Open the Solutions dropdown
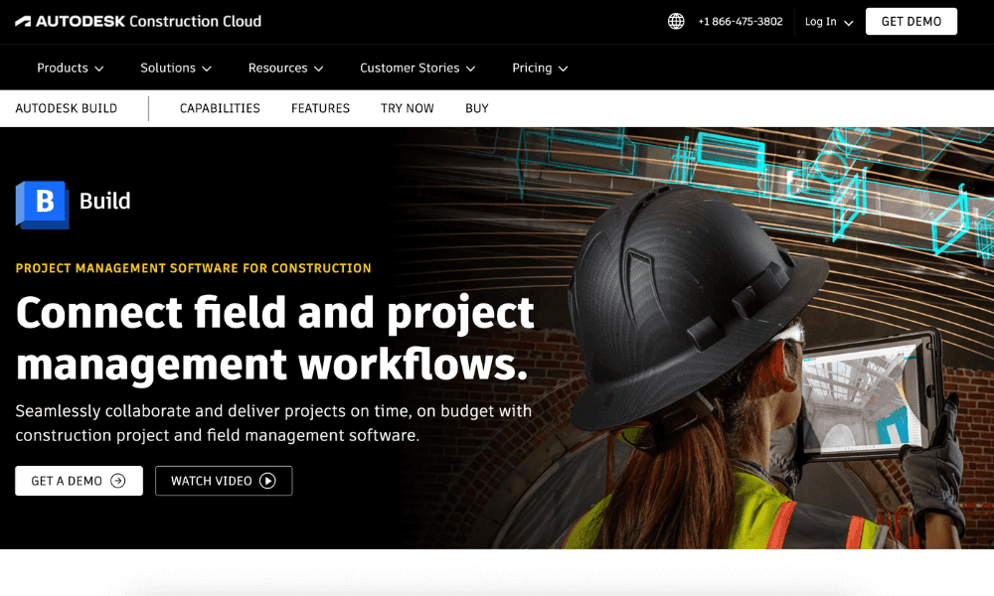 click(176, 68)
